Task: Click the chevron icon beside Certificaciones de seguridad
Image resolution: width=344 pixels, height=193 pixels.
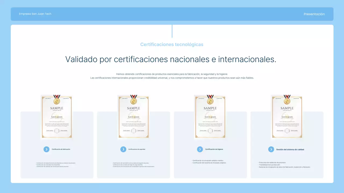Action: (x=123, y=149)
